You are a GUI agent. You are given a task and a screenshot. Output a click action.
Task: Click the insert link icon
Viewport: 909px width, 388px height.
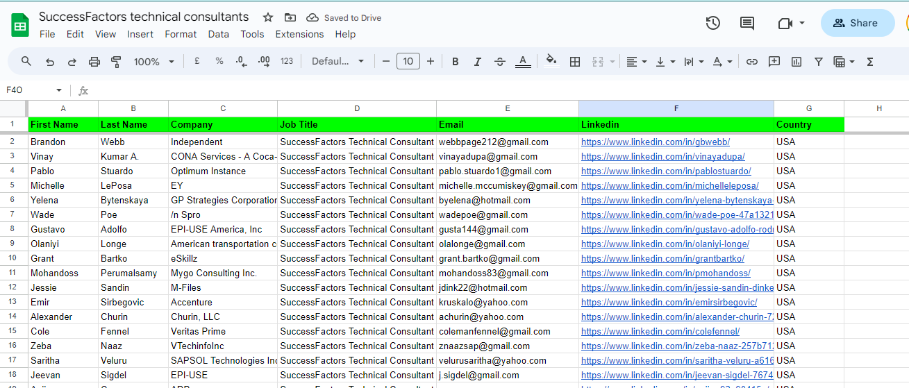[x=751, y=62]
